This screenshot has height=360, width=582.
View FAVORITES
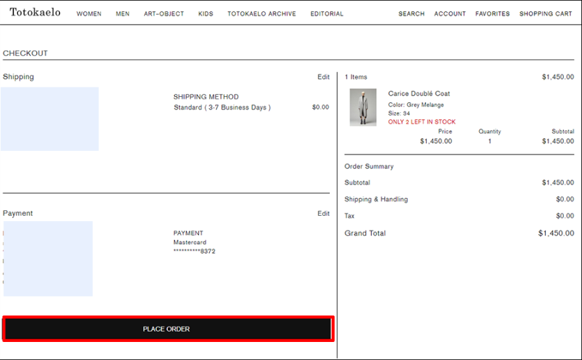click(492, 14)
